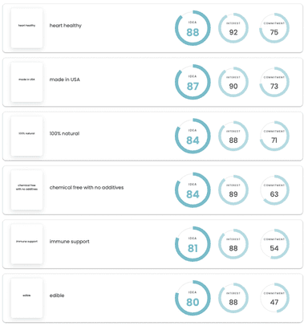This screenshot has width=308, height=326.
Task: Click the chemical free with no additives thumbnail
Action: coord(26,190)
